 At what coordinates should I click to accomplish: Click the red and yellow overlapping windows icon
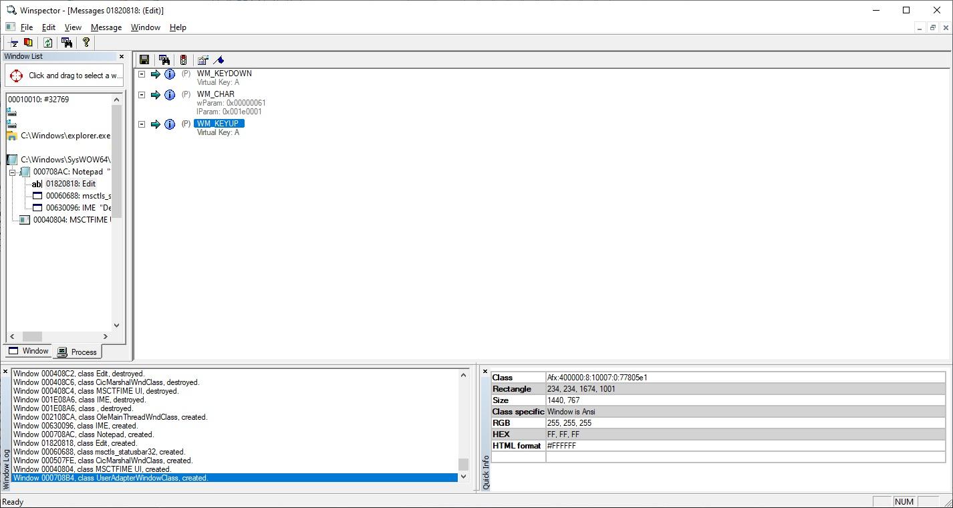click(x=28, y=43)
